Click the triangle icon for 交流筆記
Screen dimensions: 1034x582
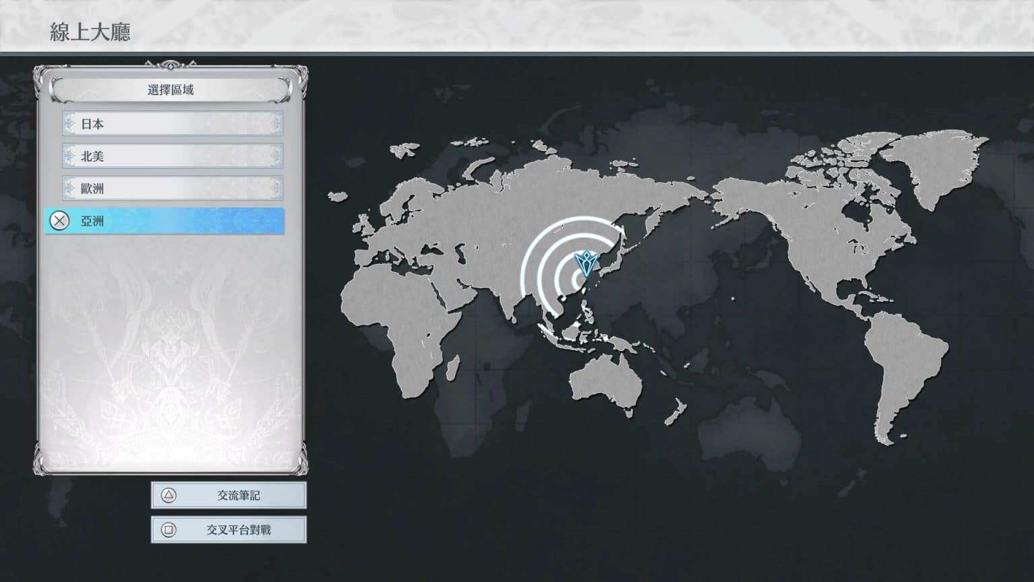click(168, 495)
